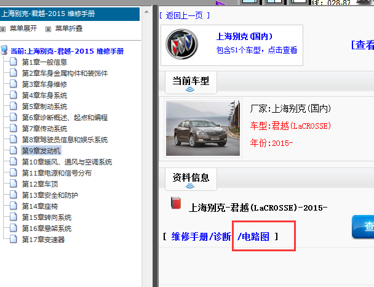
Task: Switch to the 当前车型 section tab
Action: pyautogui.click(x=191, y=83)
